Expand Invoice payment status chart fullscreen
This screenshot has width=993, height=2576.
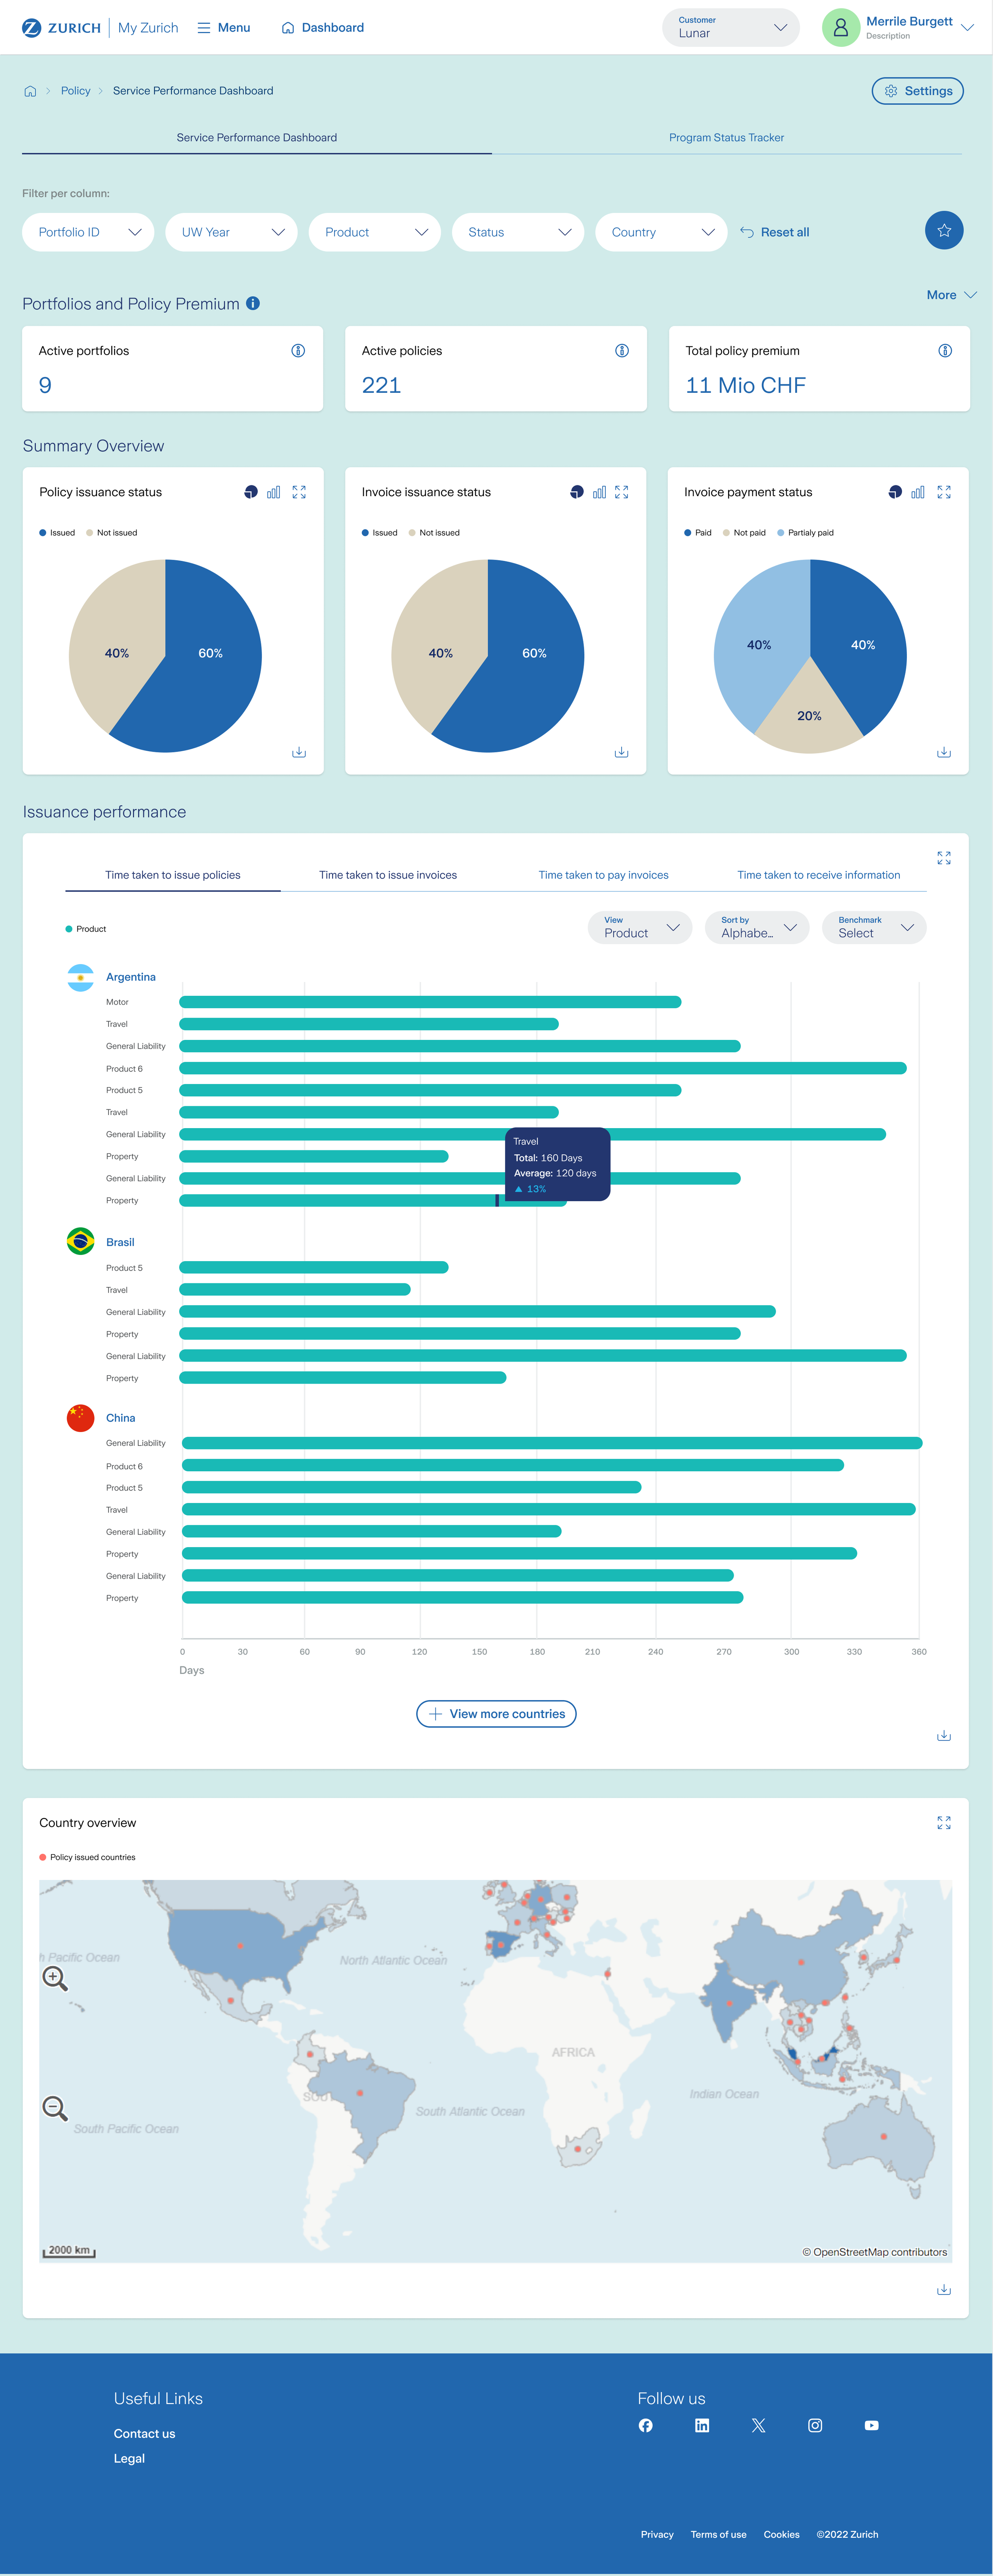point(944,492)
